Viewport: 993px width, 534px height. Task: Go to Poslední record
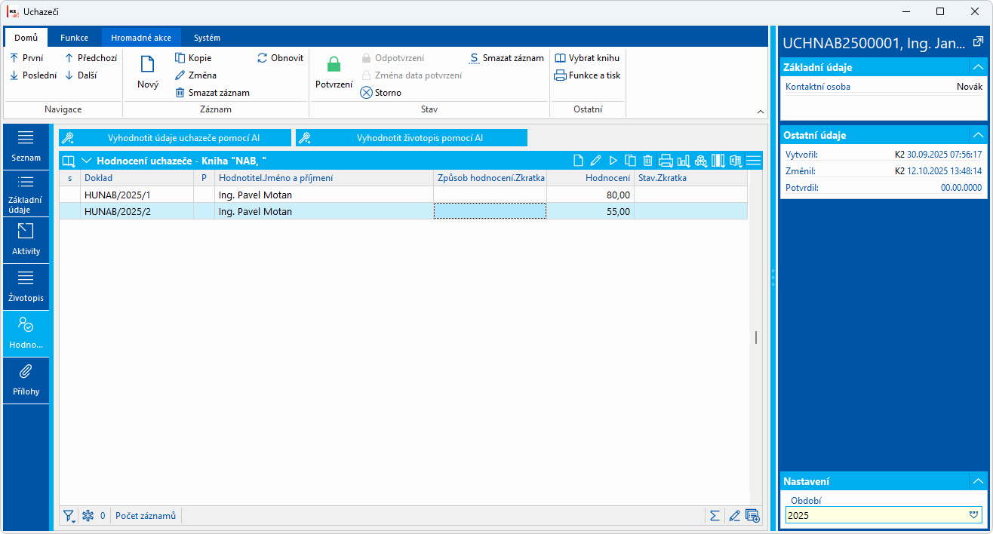pyautogui.click(x=33, y=75)
